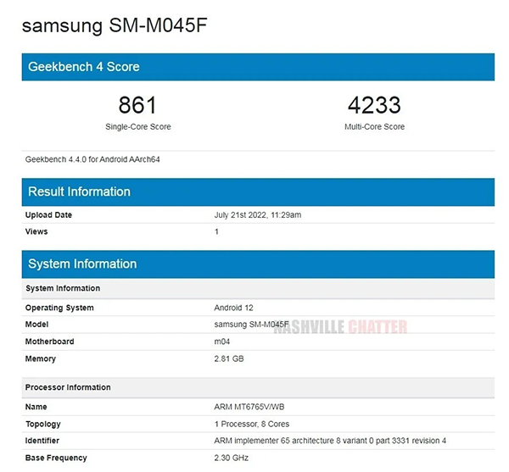Select the Android 12 operating system value
509x472 pixels.
(x=235, y=308)
